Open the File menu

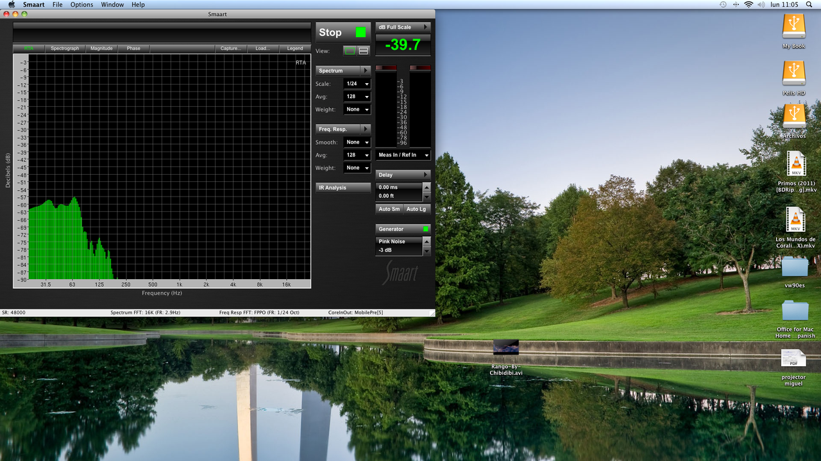point(58,4)
